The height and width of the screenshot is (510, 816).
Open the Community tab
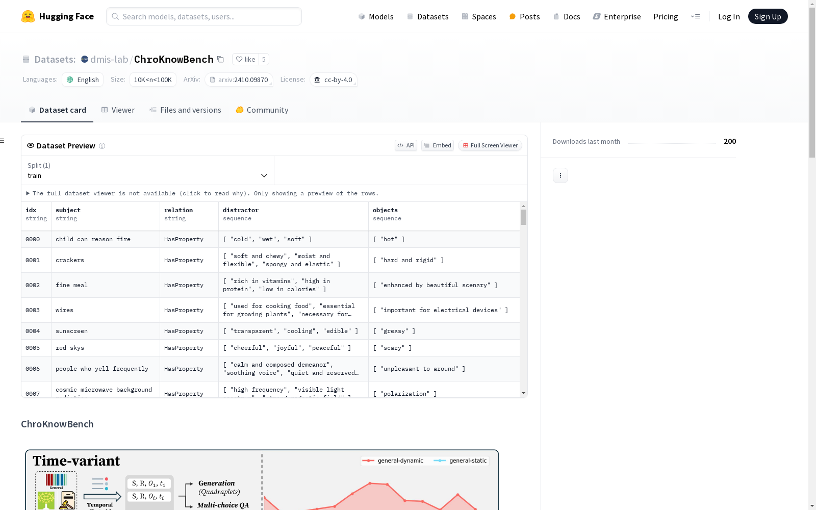pos(262,110)
